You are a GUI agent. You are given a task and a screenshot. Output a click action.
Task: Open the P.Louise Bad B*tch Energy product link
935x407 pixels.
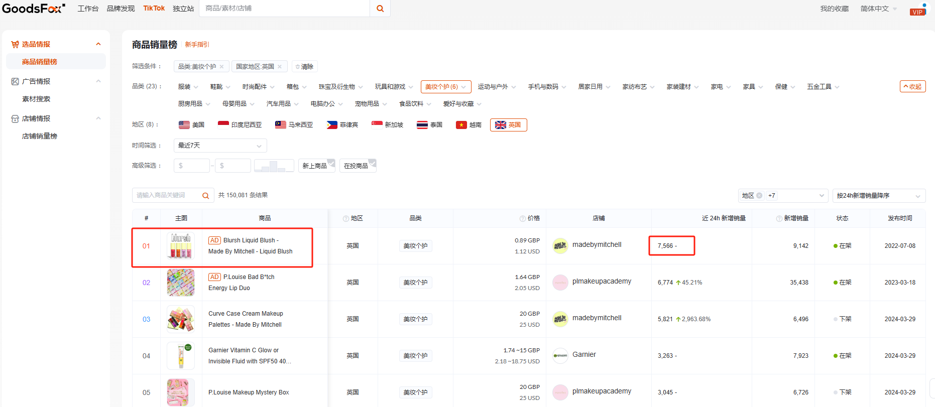point(242,283)
